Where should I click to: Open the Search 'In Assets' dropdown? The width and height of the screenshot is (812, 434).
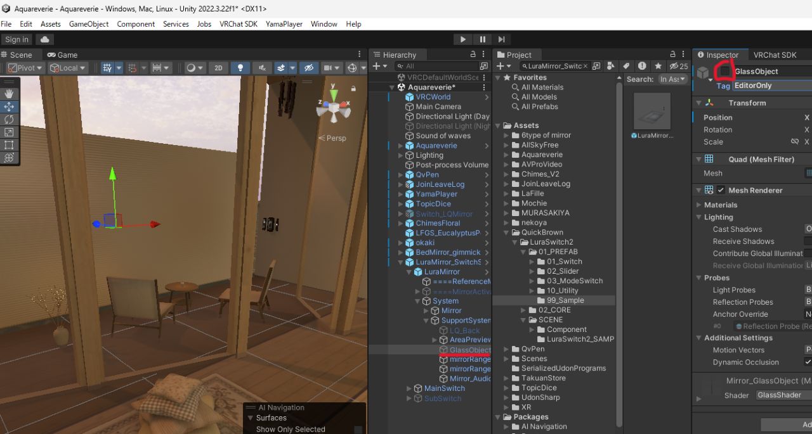[672, 79]
